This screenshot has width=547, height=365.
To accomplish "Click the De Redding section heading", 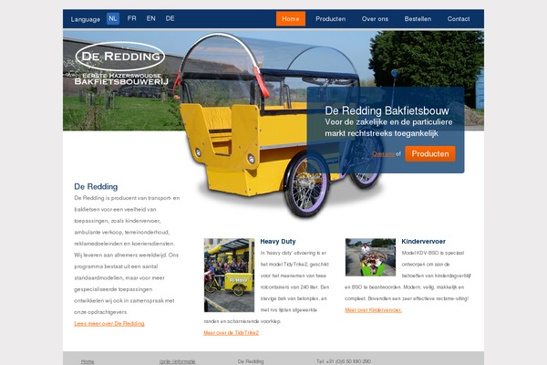I will [x=96, y=186].
